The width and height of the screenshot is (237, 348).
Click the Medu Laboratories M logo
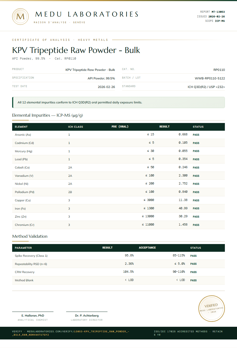click(20, 17)
